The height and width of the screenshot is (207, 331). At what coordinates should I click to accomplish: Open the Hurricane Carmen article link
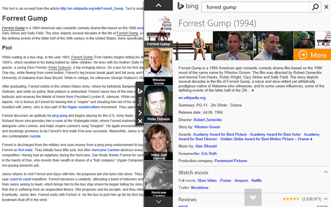pos(106,150)
